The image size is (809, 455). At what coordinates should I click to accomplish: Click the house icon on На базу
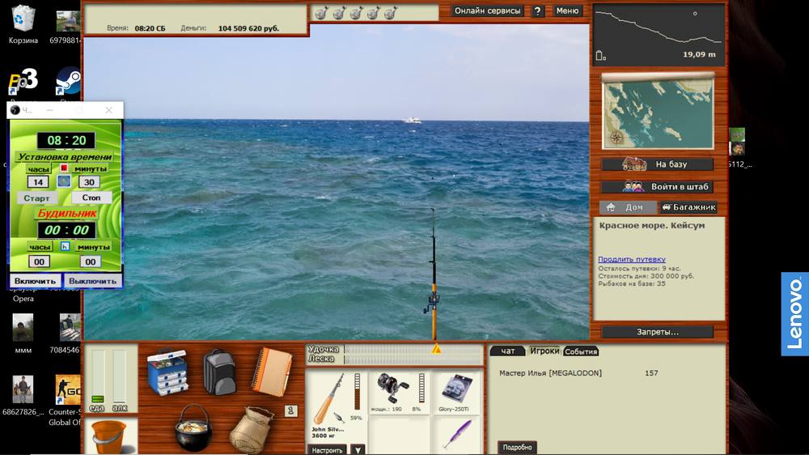pos(634,164)
